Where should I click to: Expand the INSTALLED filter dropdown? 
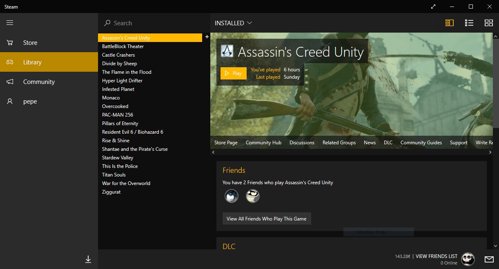point(234,23)
